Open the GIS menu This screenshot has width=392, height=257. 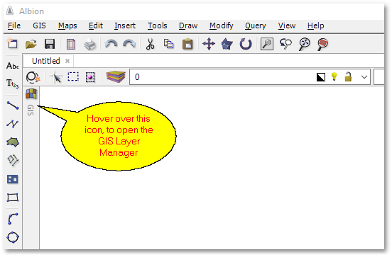tap(39, 25)
